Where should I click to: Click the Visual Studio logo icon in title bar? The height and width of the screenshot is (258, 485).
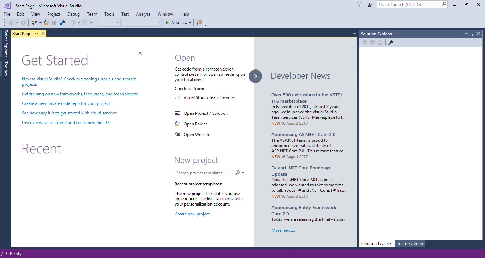point(8,5)
